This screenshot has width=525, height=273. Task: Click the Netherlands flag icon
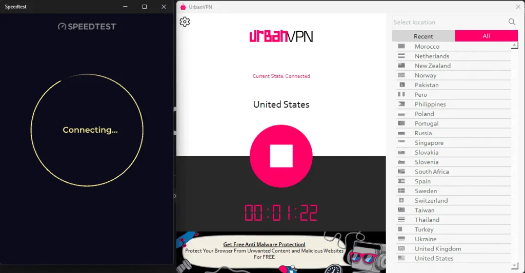[x=401, y=56]
